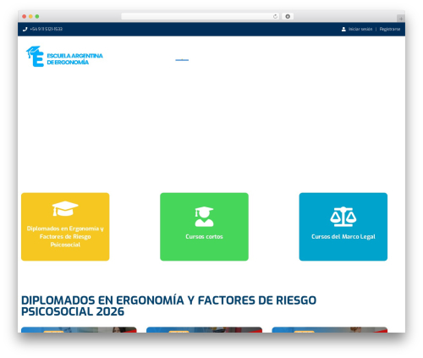This screenshot has height=358, width=423.
Task: Open the Cursos del Marco Legal card
Action: tap(343, 227)
